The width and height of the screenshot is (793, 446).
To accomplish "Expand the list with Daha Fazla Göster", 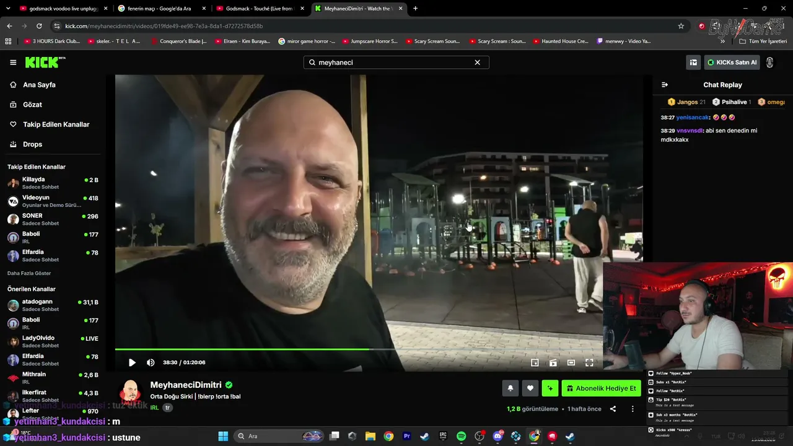I will tap(29, 273).
